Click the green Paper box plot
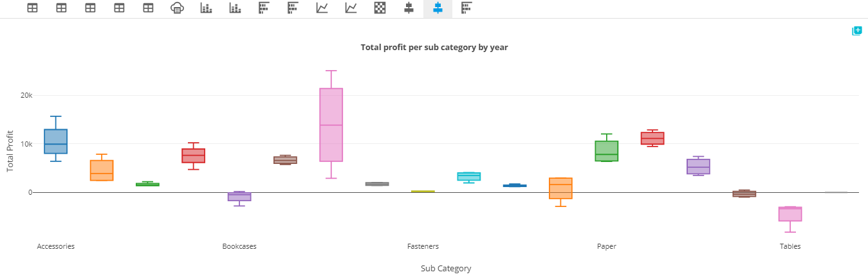Viewport: 868px width, 279px height. pos(607,151)
